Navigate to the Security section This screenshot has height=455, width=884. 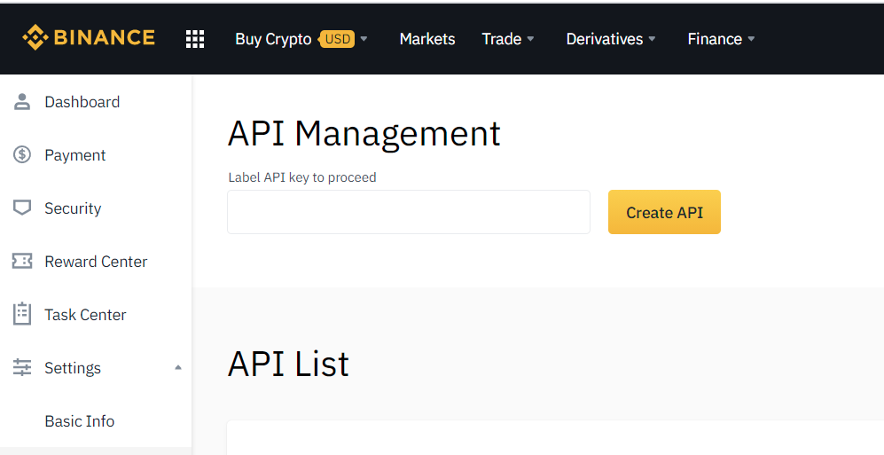coord(73,208)
